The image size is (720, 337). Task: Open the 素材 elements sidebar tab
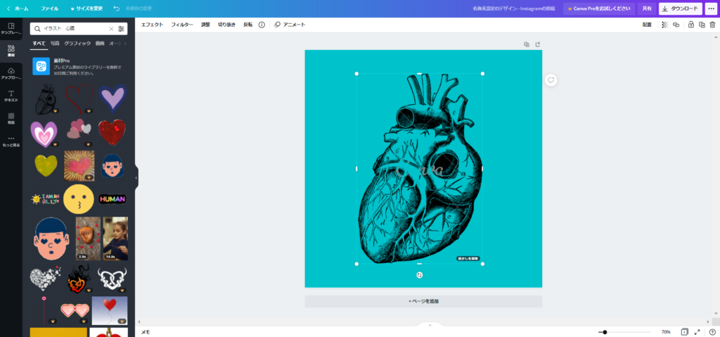coord(11,51)
